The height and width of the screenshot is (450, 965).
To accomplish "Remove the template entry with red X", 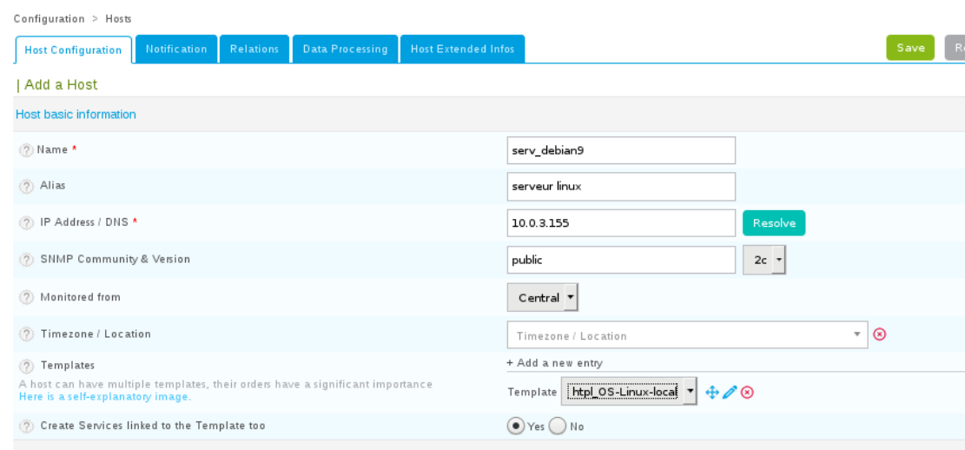I will [747, 392].
